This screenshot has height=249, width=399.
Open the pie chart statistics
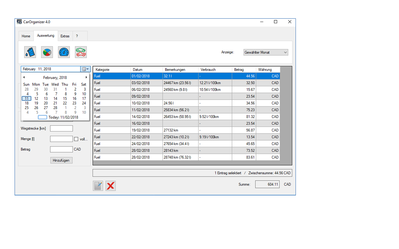[47, 52]
